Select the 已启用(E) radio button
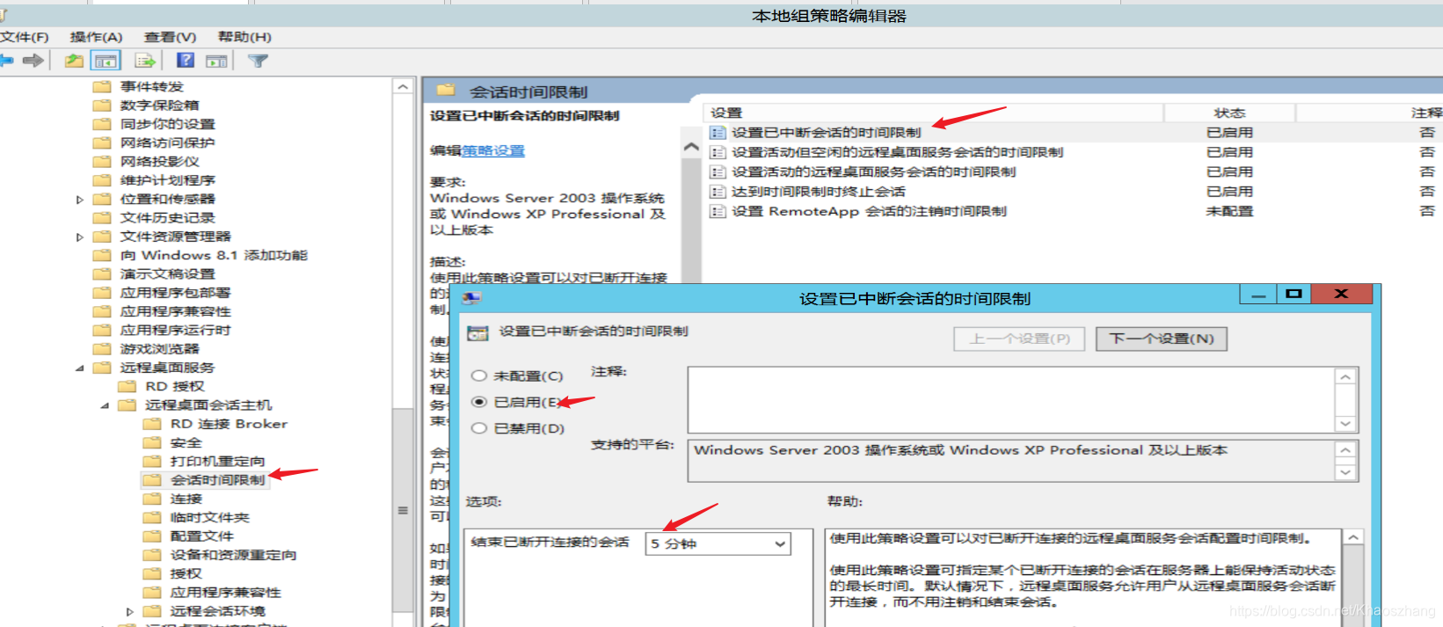 479,402
